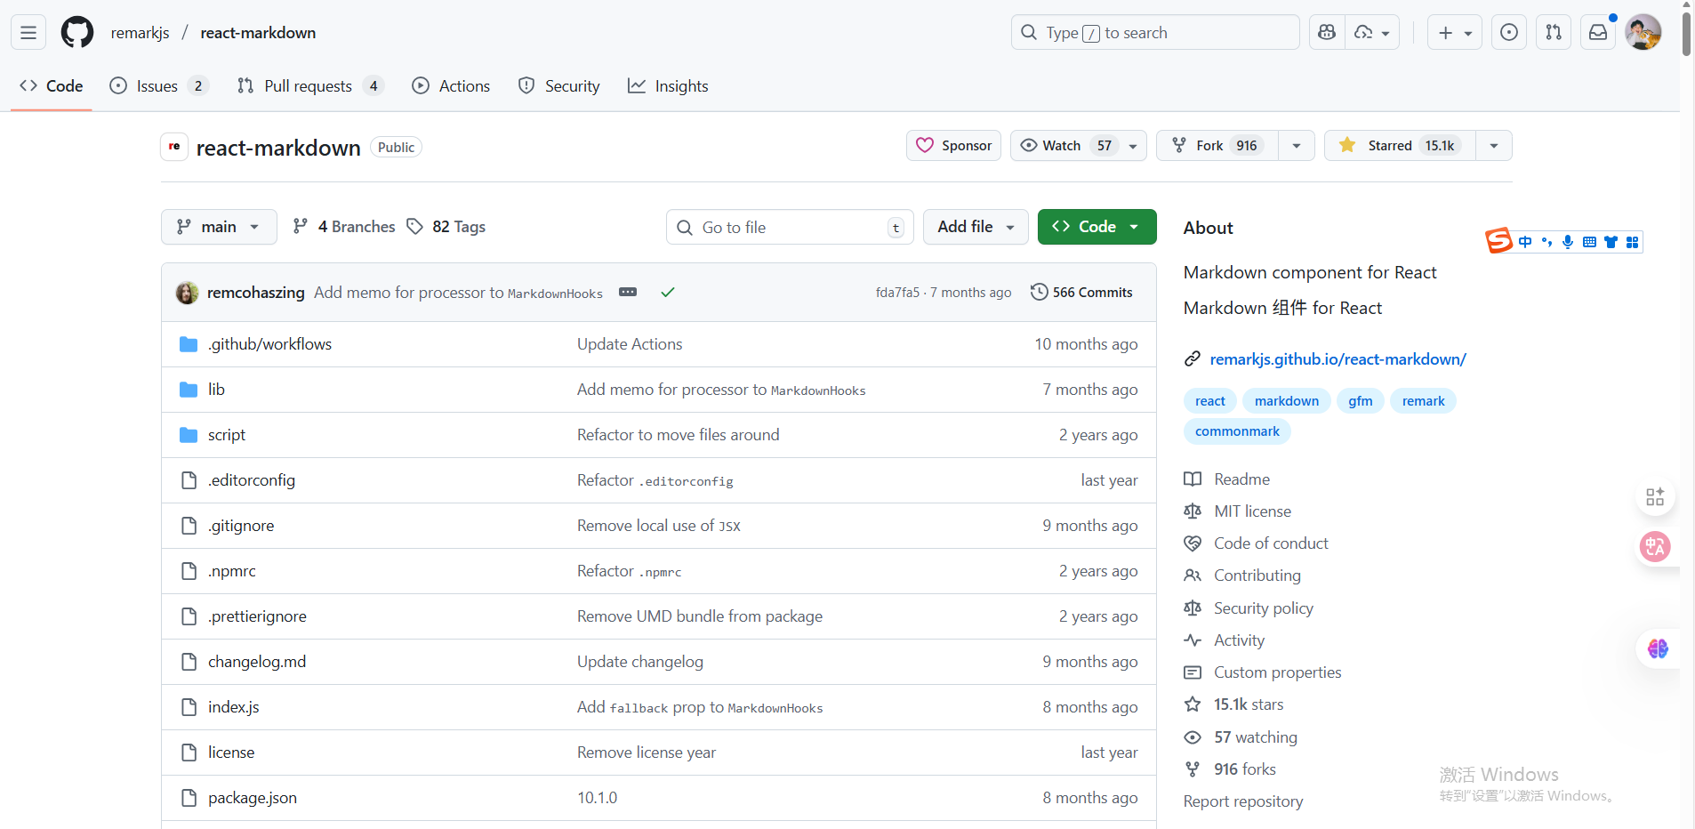The image size is (1695, 829).
Task: Select the markdown topic tag
Action: [1287, 401]
